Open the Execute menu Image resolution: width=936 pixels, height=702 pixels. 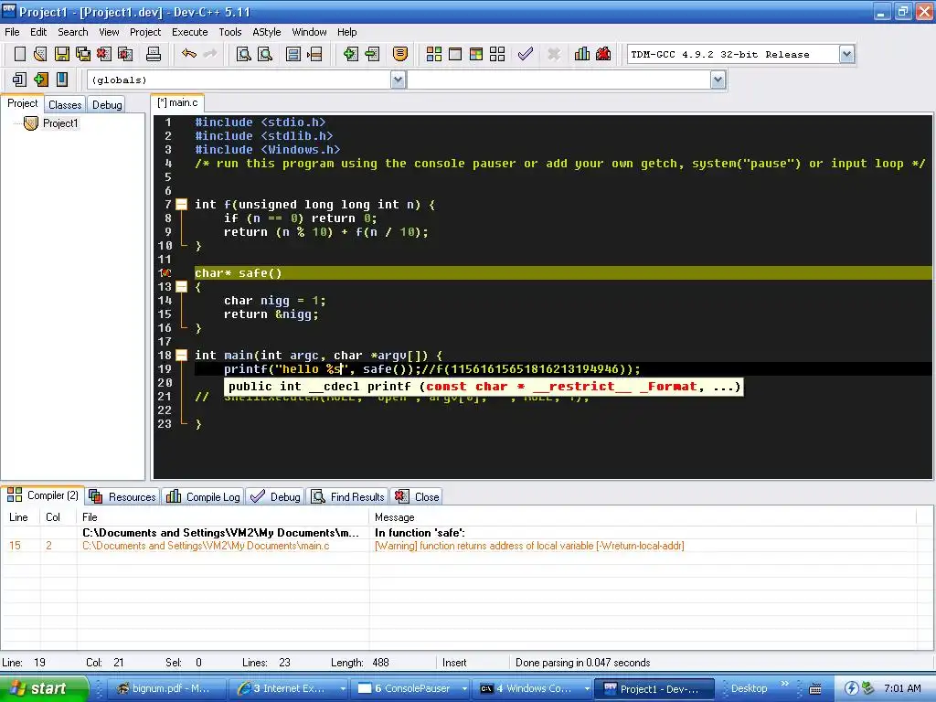[x=190, y=32]
